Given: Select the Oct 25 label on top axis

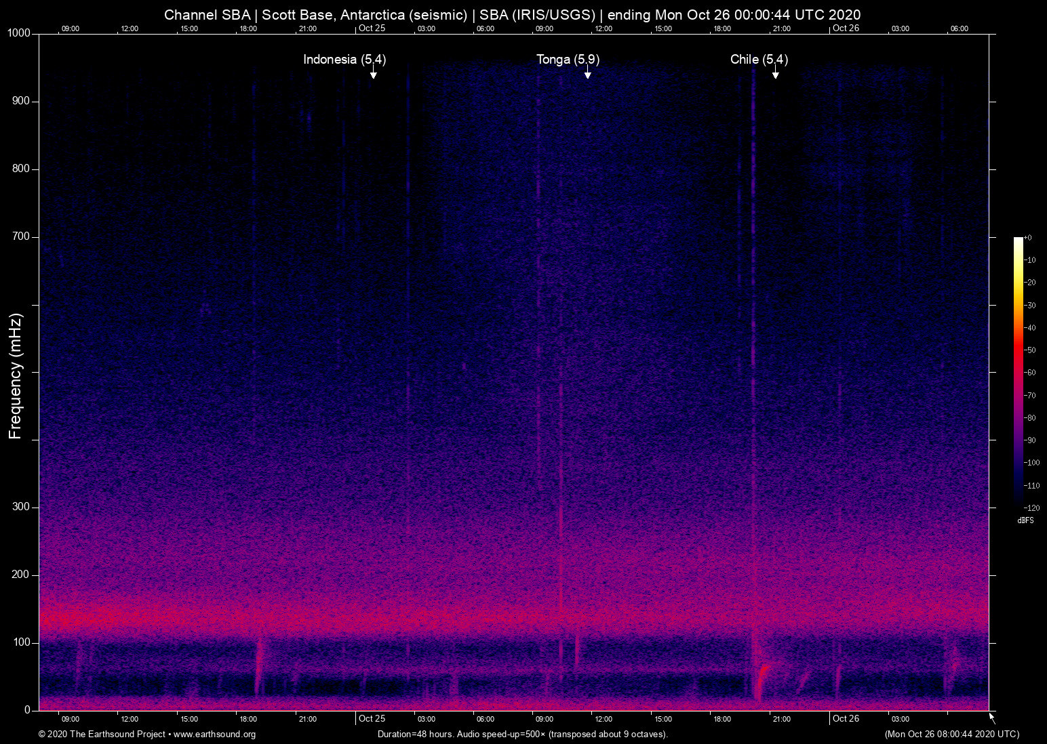Looking at the screenshot, I should pos(372,28).
